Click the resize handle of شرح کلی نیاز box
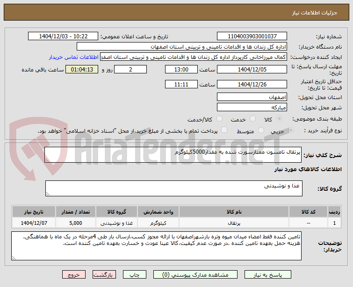This screenshot has height=287, width=353. [47, 160]
